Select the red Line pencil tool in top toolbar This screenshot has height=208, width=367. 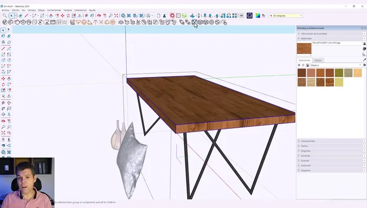click(26, 16)
